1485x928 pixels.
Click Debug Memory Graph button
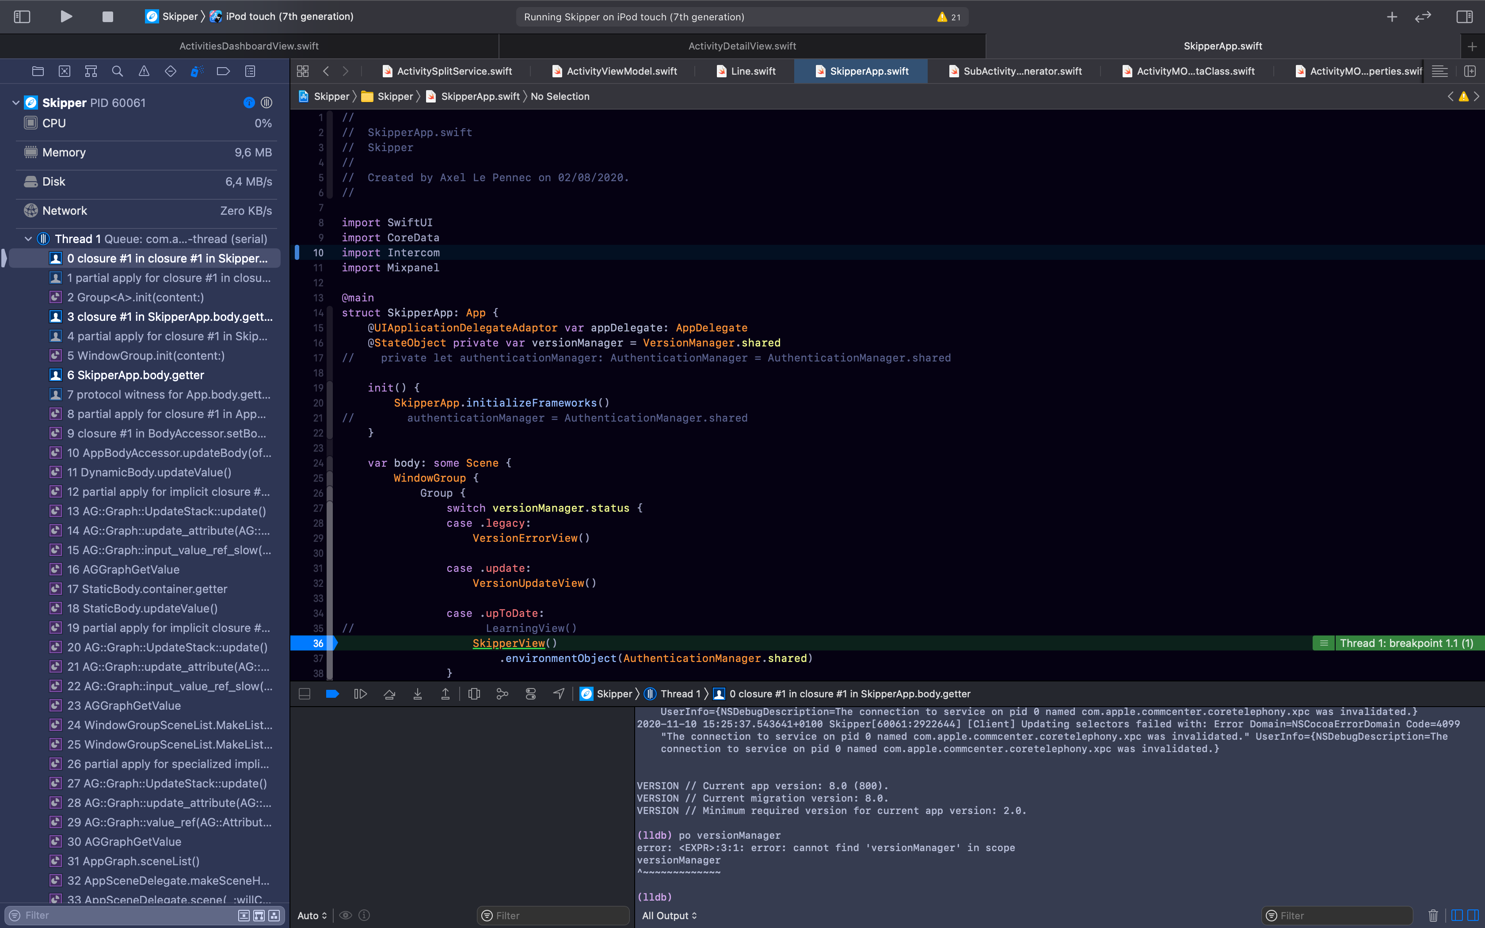[x=503, y=694]
